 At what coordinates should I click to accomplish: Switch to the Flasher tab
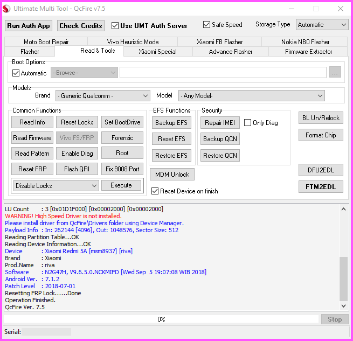[30, 52]
